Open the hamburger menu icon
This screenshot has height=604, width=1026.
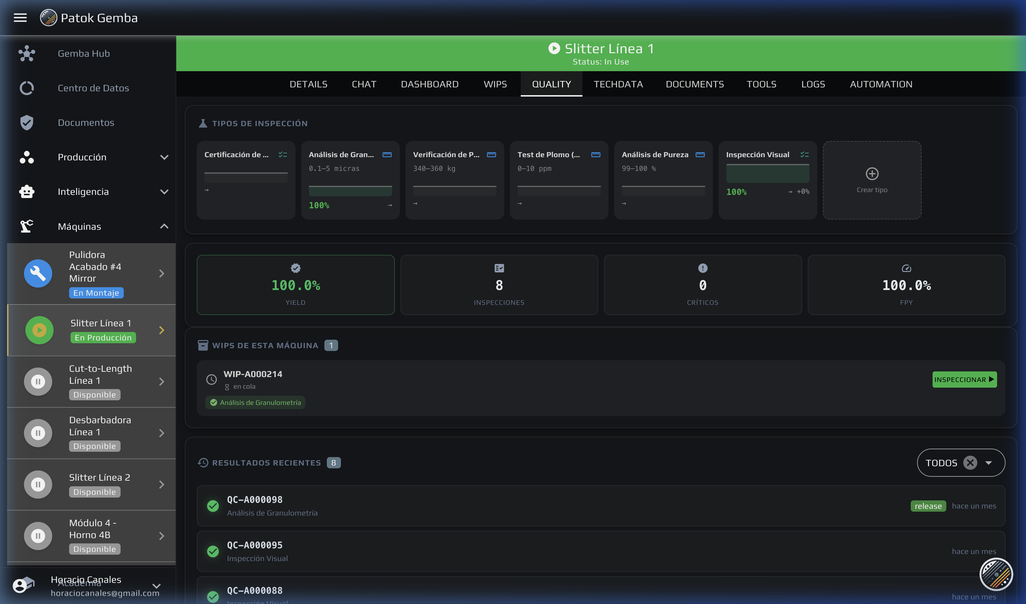pos(20,18)
